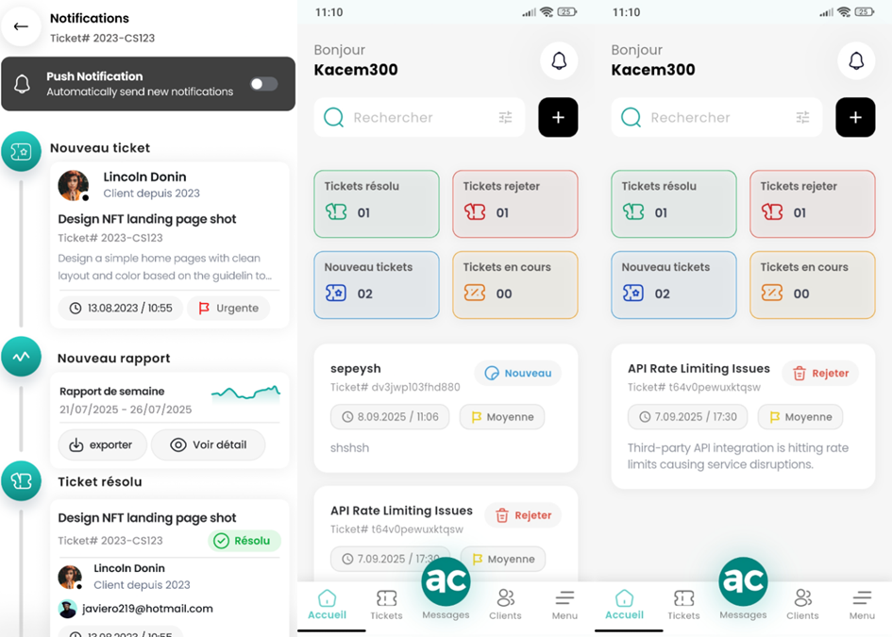Open Nouveau tickets card in right screen
Image resolution: width=892 pixels, height=637 pixels.
tap(674, 285)
